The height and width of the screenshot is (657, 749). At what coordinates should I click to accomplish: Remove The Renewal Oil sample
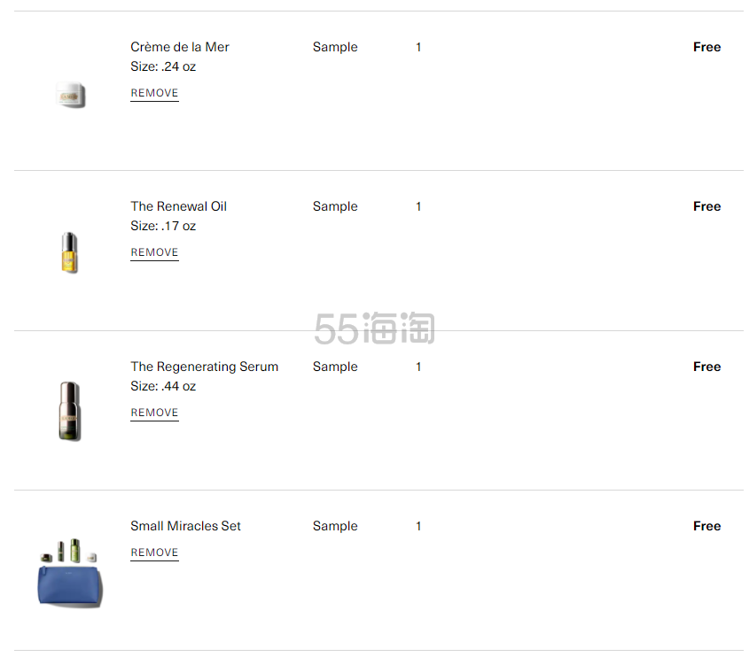point(154,252)
